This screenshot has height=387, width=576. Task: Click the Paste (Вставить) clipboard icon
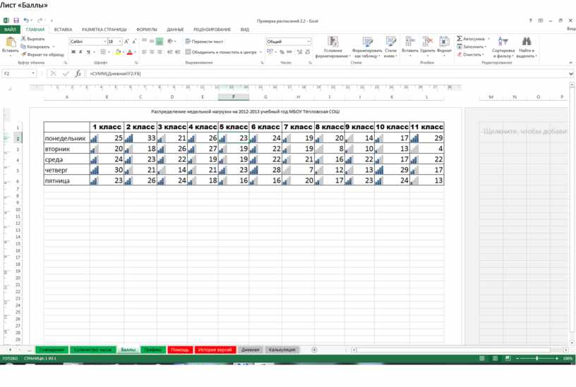point(10,42)
